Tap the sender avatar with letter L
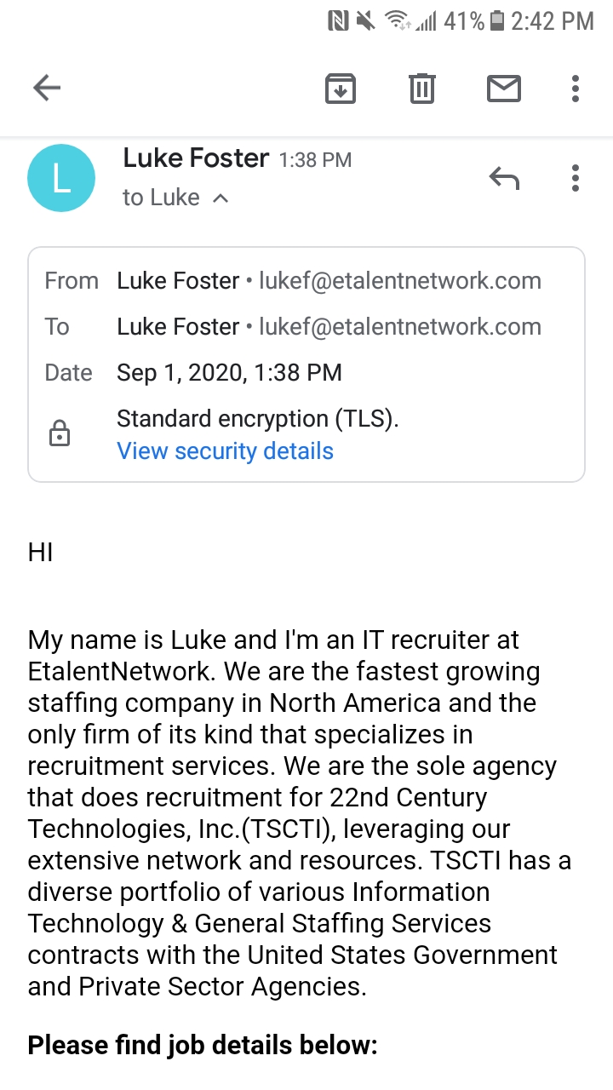The image size is (613, 1090). point(61,178)
